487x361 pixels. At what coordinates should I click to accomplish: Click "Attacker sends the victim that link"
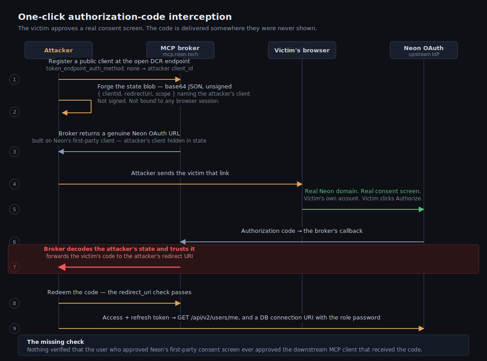pyautogui.click(x=180, y=173)
